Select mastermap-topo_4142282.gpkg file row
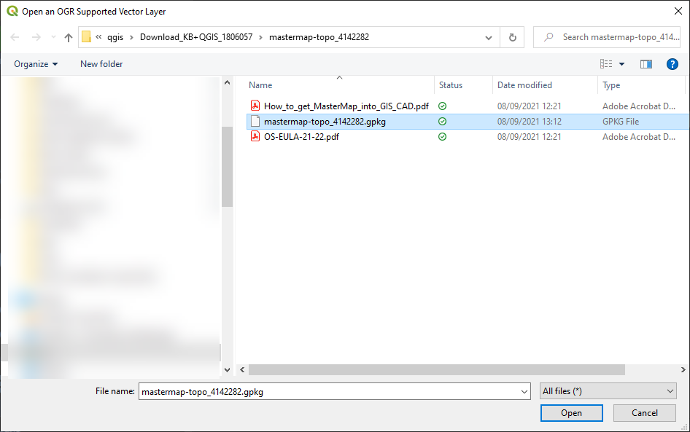This screenshot has width=690, height=432. [x=468, y=121]
